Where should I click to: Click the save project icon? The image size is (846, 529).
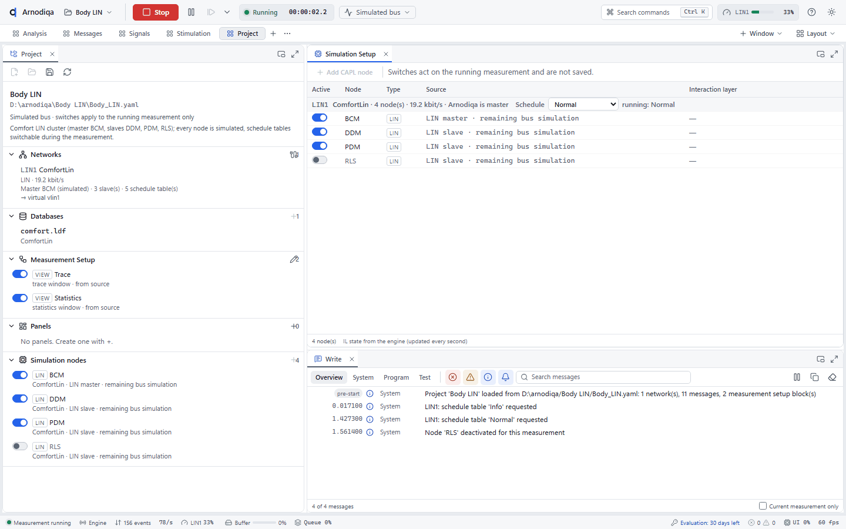point(49,72)
